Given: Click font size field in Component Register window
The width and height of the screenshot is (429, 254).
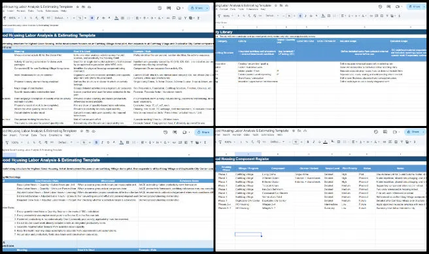Looking at the screenshot, I should (296, 142).
